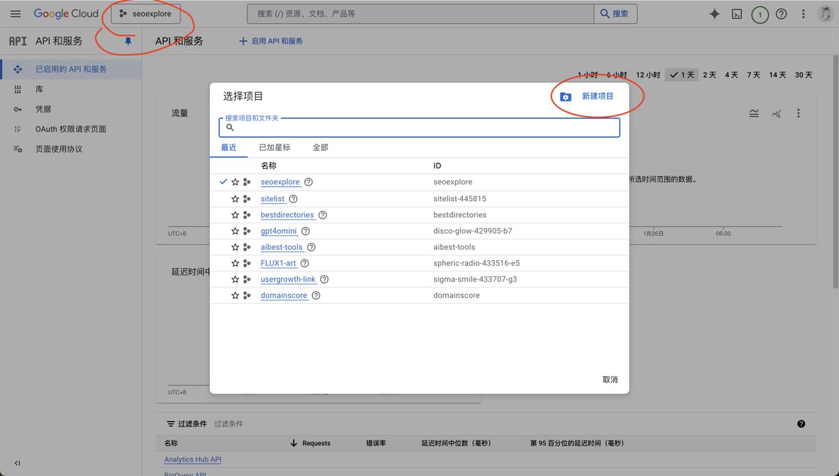Open the 流量 chart three-dot menu
Image resolution: width=839 pixels, height=476 pixels.
[x=798, y=113]
